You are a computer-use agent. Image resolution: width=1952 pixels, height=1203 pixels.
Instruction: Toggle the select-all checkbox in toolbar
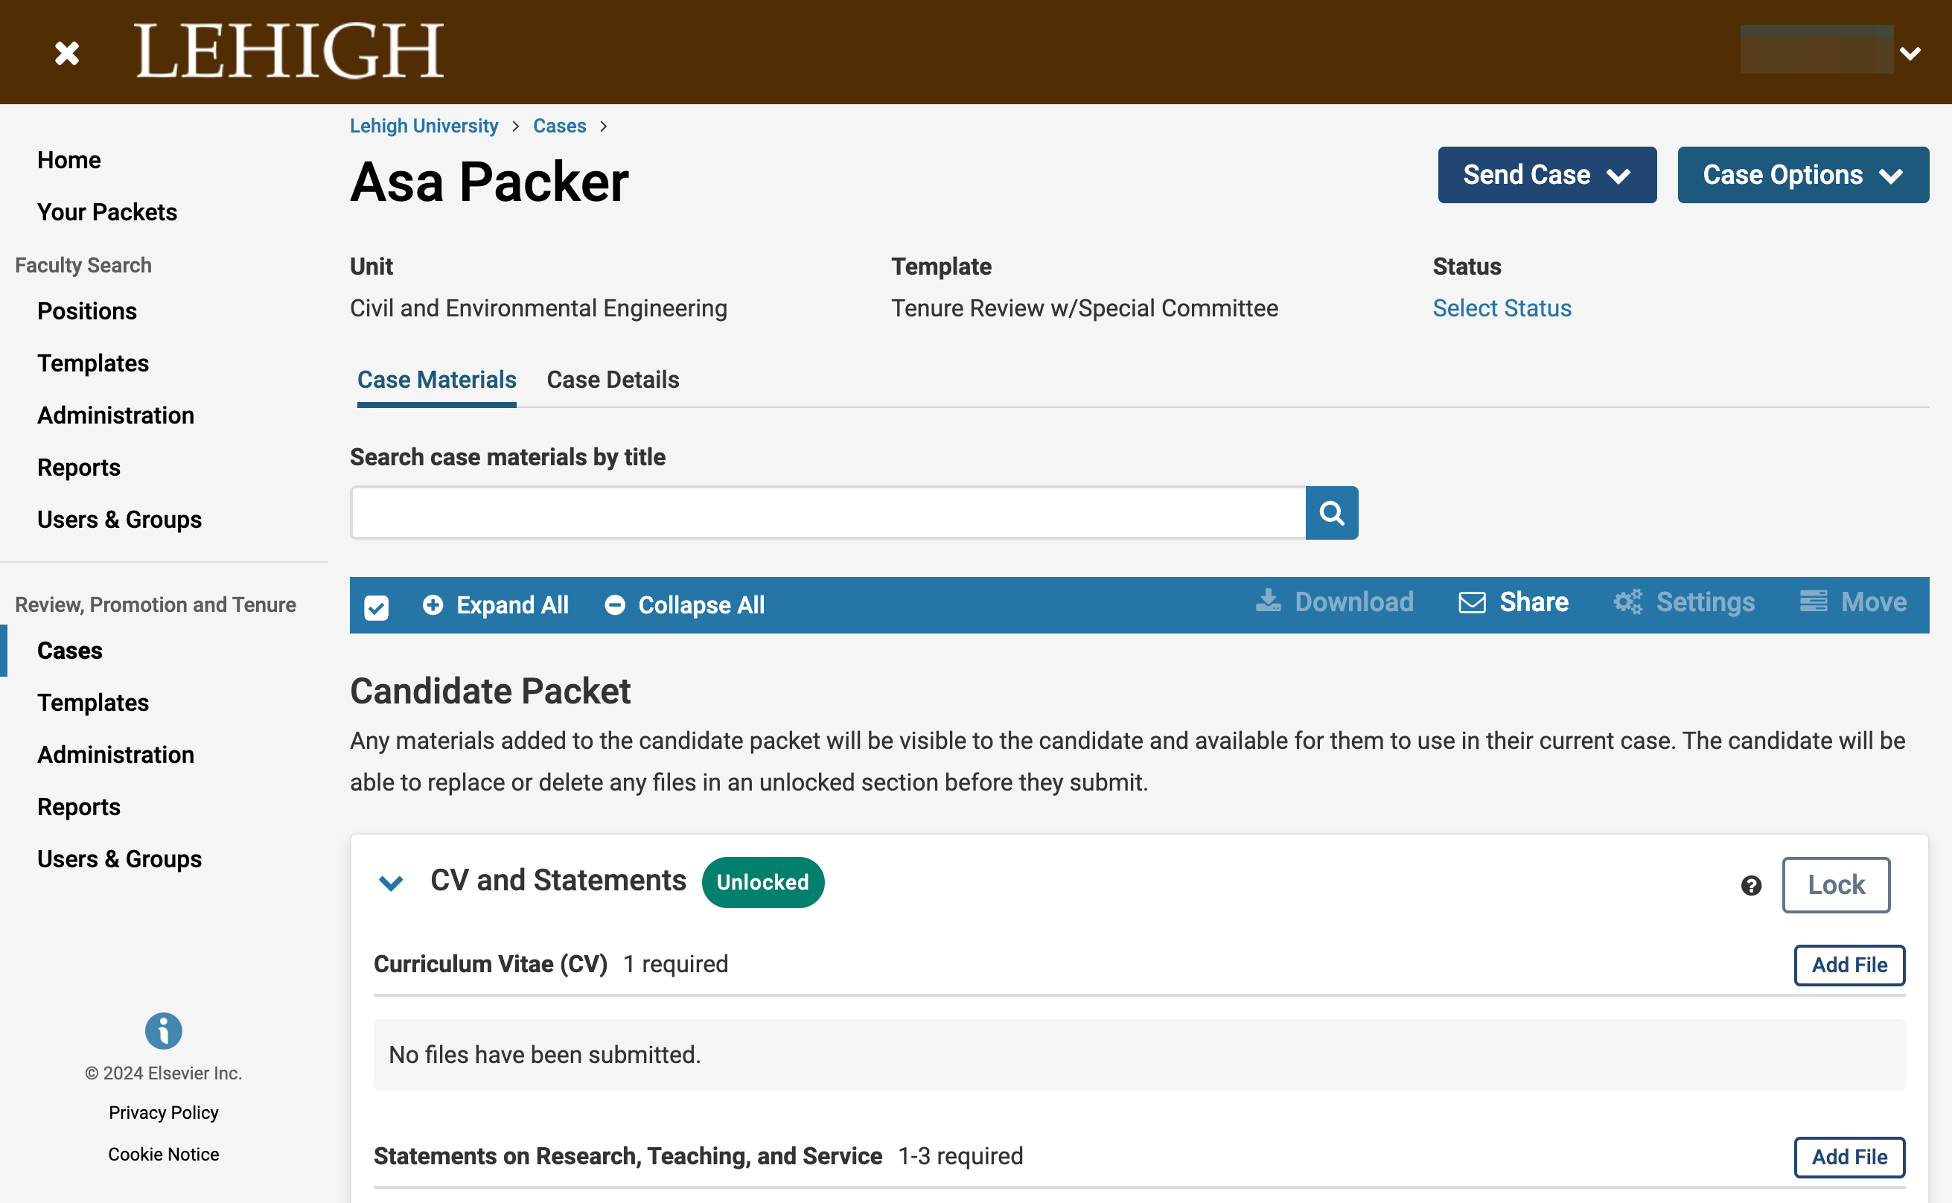(x=376, y=608)
